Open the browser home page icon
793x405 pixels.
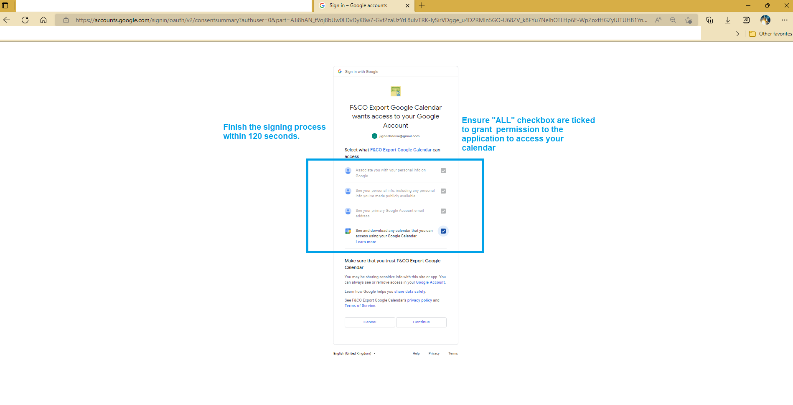[43, 20]
